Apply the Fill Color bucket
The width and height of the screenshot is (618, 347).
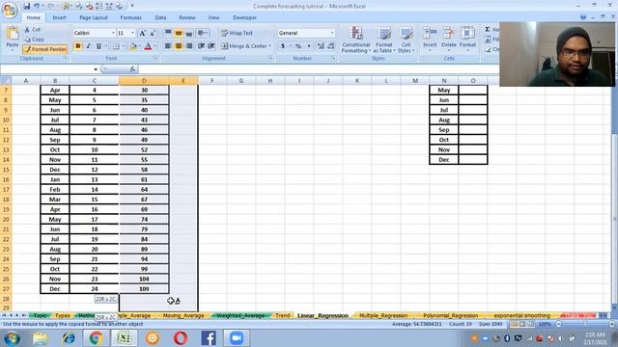point(133,46)
